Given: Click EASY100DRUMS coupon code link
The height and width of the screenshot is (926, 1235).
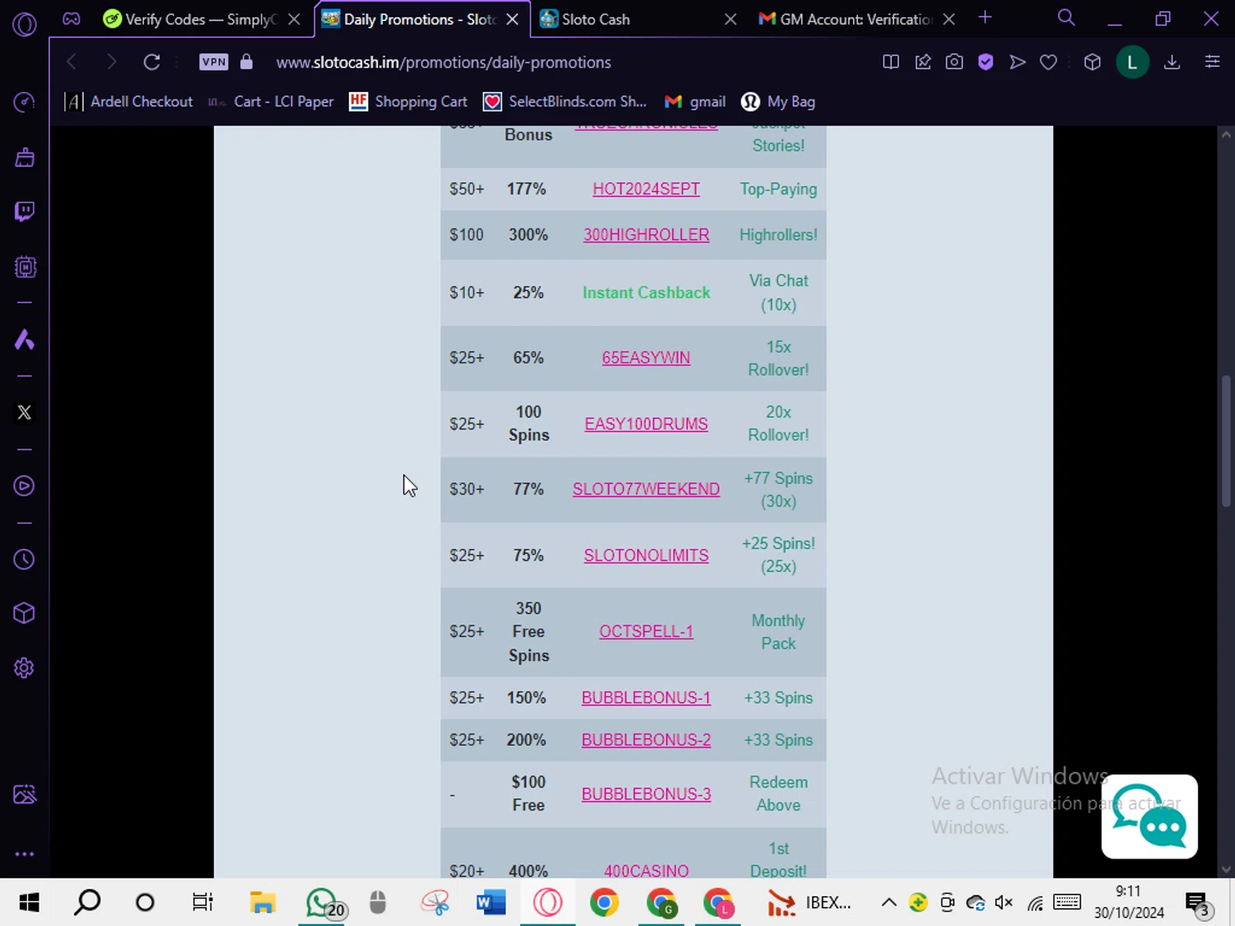Looking at the screenshot, I should [x=646, y=424].
